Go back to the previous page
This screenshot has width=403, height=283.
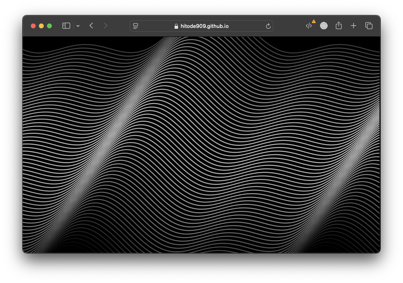[x=91, y=26]
